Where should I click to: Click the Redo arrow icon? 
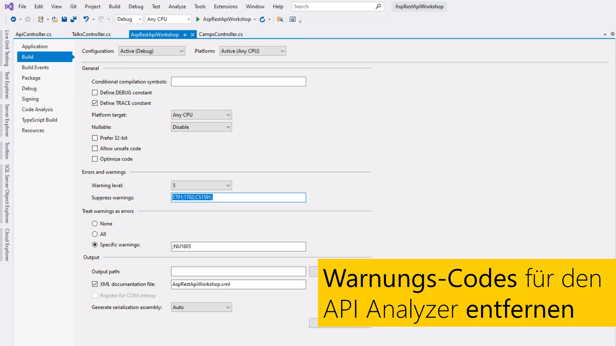pyautogui.click(x=101, y=19)
